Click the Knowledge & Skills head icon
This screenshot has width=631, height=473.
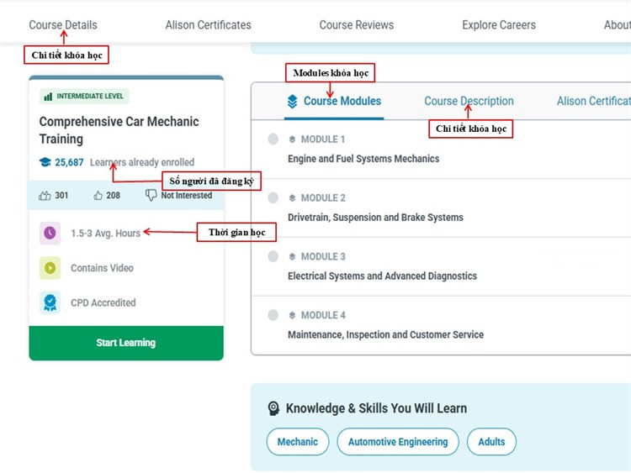(273, 408)
